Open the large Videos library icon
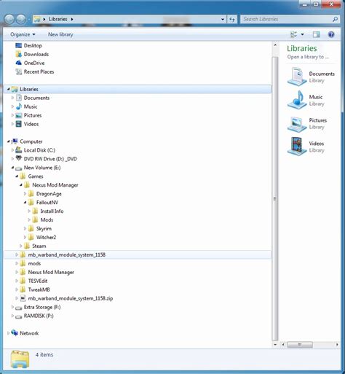Viewport: 345px width, 374px height. [x=297, y=147]
